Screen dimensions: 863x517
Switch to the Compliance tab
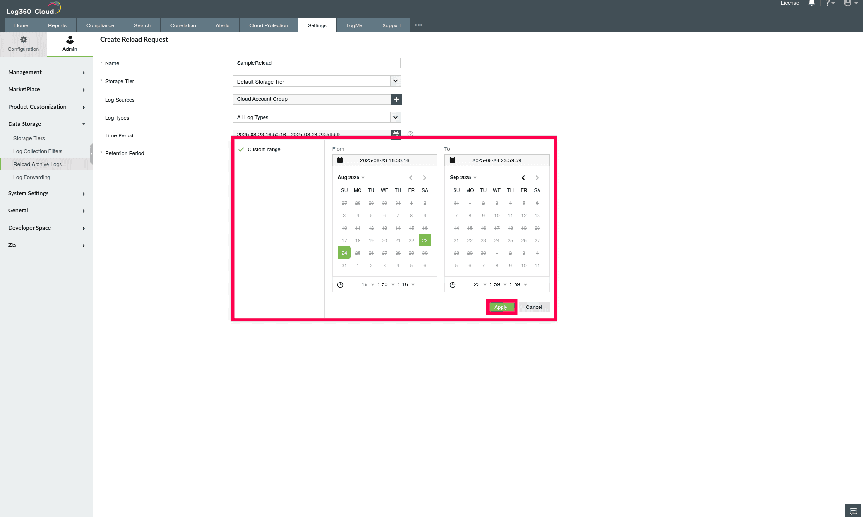tap(100, 25)
